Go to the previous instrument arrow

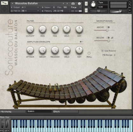(63, 3)
